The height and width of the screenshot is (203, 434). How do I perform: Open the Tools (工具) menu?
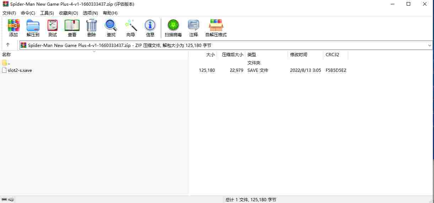(47, 13)
